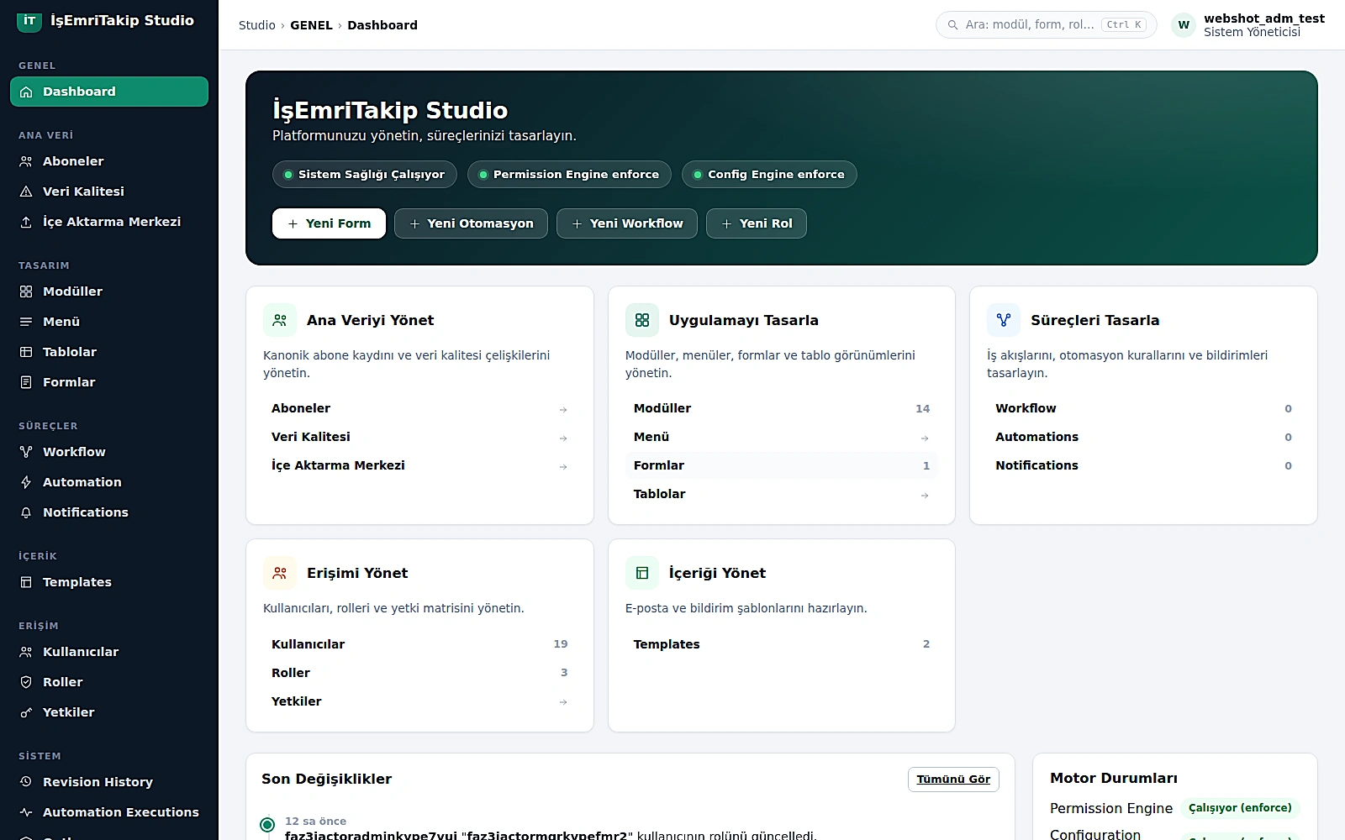Click the Ana Veriyi Yönet card icon

click(280, 320)
